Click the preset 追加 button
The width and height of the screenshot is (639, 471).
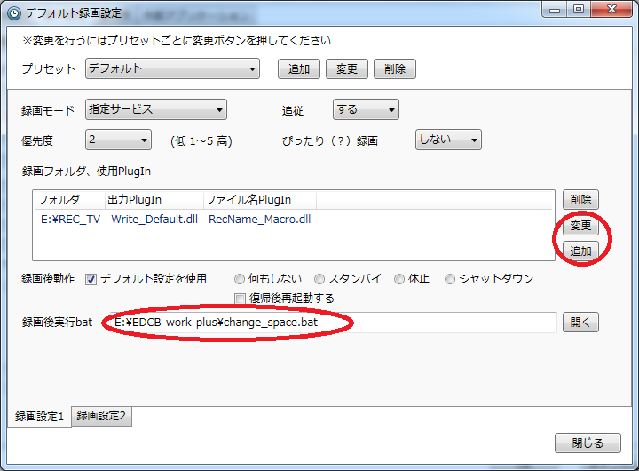[299, 69]
